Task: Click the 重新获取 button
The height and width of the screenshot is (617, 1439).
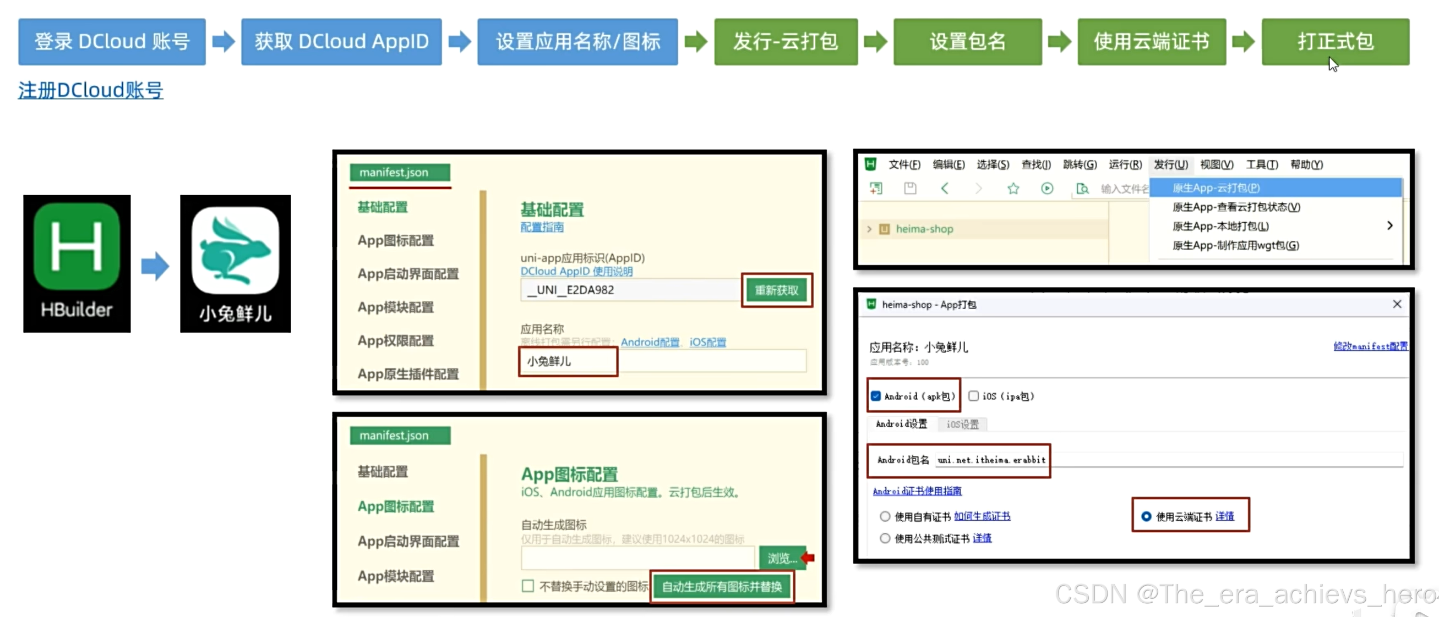Action: [777, 290]
